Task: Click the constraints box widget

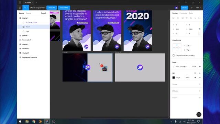Action: coord(177,48)
